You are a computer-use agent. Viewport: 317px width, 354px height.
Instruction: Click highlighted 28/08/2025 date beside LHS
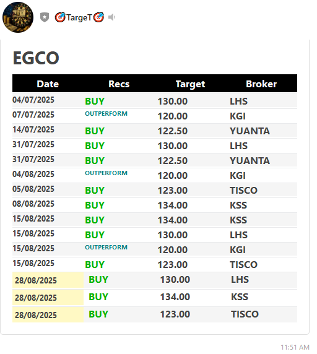(x=36, y=280)
